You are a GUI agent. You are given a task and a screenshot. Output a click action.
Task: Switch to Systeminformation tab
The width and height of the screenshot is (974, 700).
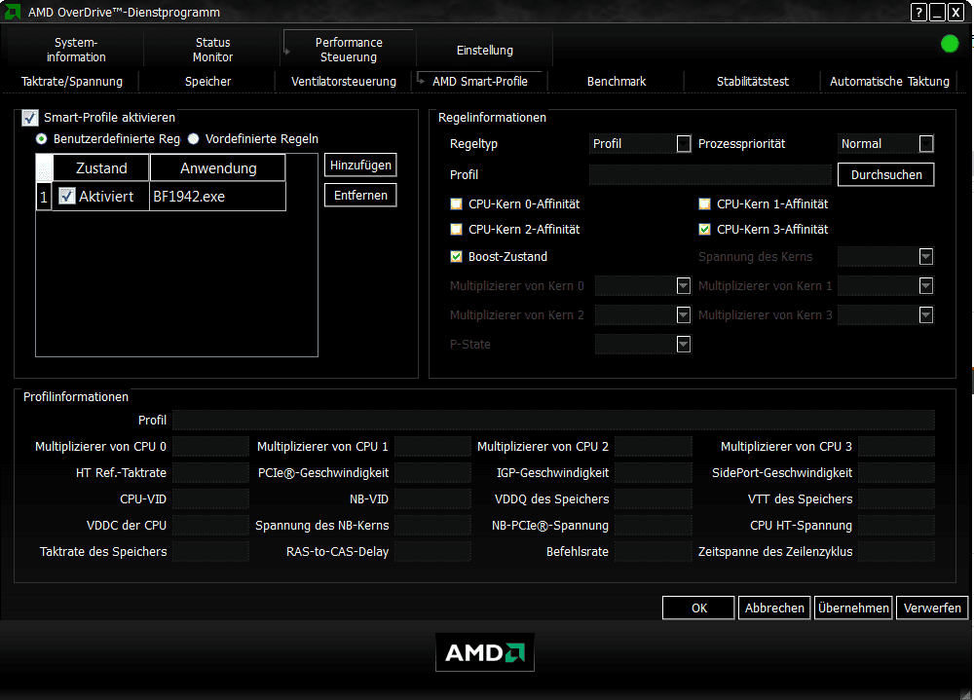tap(76, 50)
